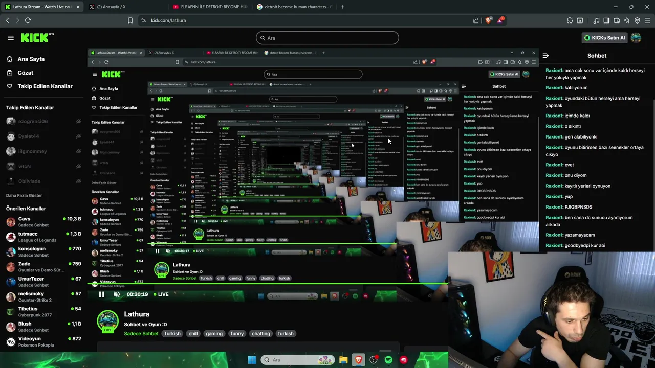
Task: Open recommended channel konsoloyun
Action: (43, 251)
